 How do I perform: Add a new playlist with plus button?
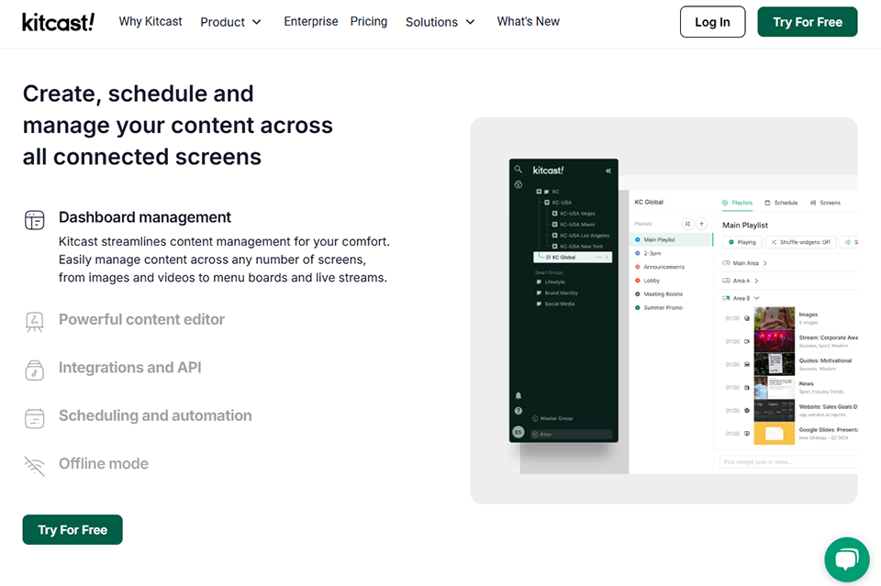click(701, 224)
